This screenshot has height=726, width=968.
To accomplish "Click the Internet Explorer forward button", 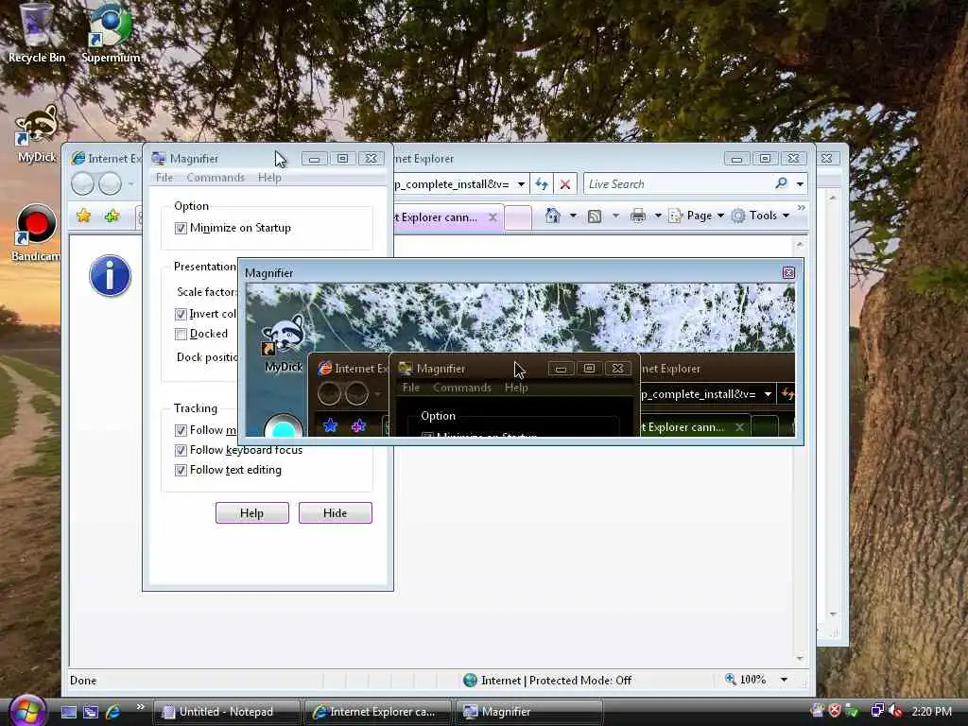I will (110, 184).
